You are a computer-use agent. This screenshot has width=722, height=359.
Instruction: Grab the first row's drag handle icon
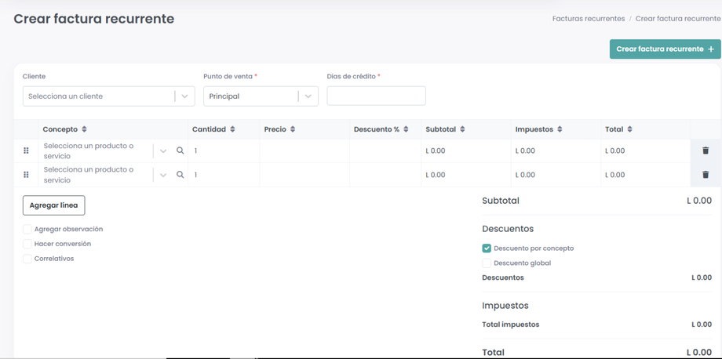(26, 150)
